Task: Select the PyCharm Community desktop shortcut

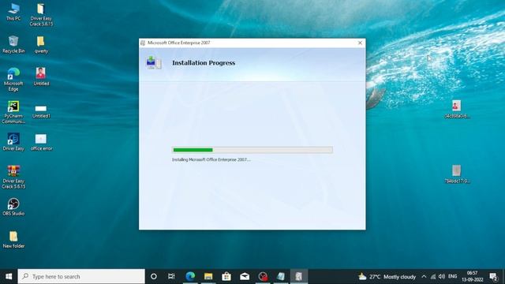Action: tap(13, 112)
